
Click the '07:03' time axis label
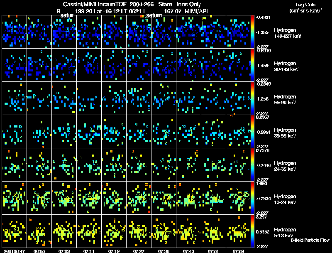pos(64,251)
